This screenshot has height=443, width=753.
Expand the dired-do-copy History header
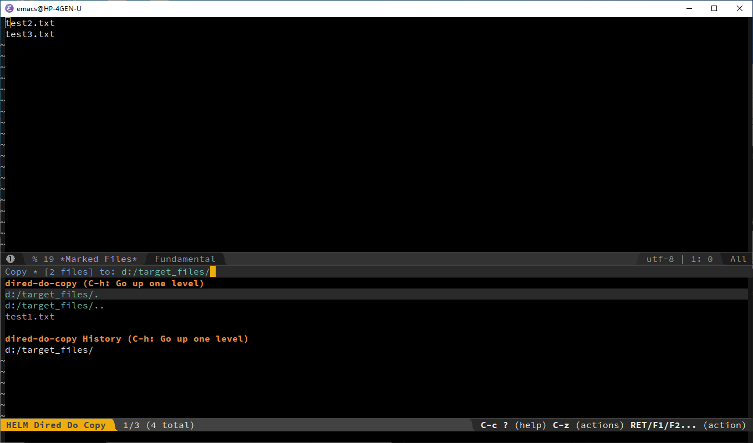click(126, 338)
